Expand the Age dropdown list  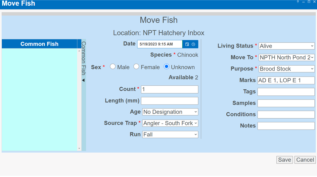coord(170,112)
